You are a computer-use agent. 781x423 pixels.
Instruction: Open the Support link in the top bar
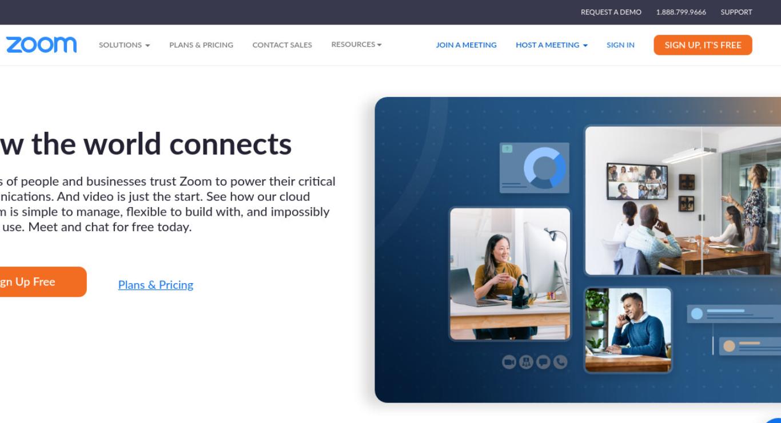[736, 12]
